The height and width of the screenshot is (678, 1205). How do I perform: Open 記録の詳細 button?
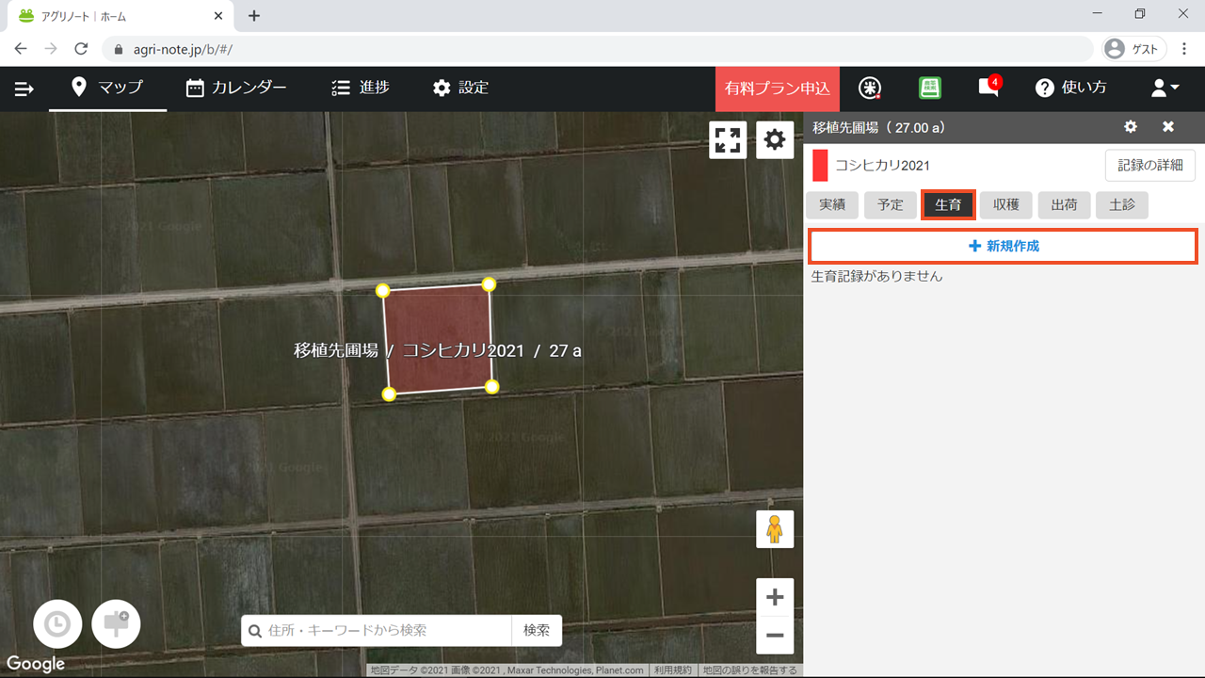click(x=1150, y=165)
